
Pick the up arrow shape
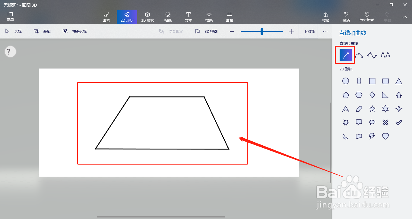399,95
